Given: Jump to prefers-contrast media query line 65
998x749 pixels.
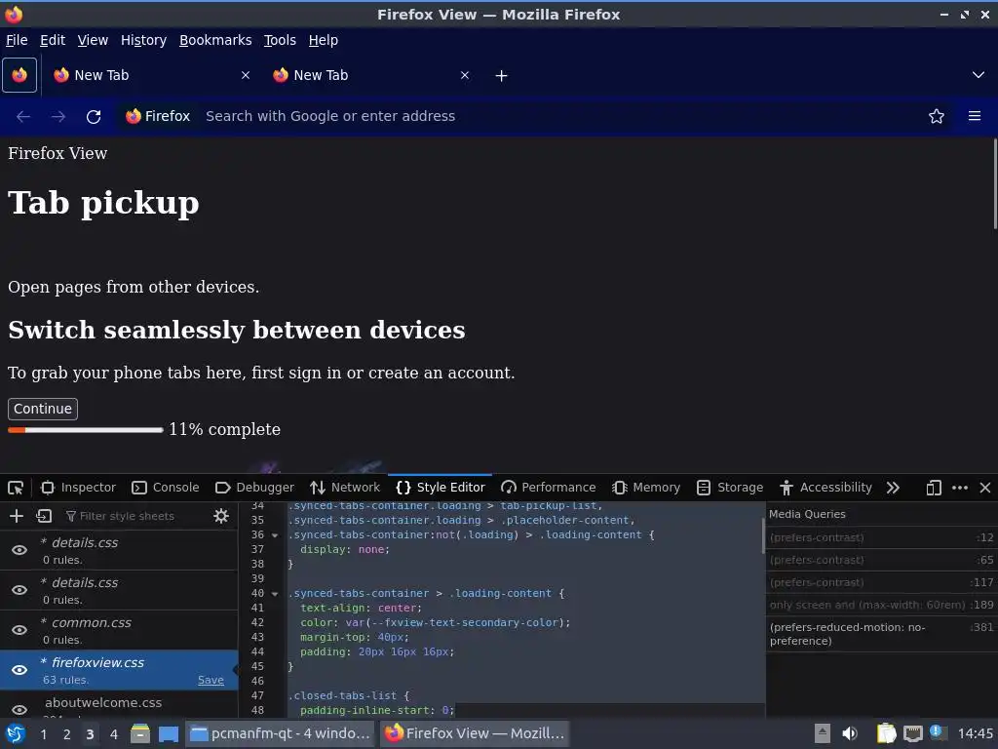Looking at the screenshot, I should (x=881, y=560).
